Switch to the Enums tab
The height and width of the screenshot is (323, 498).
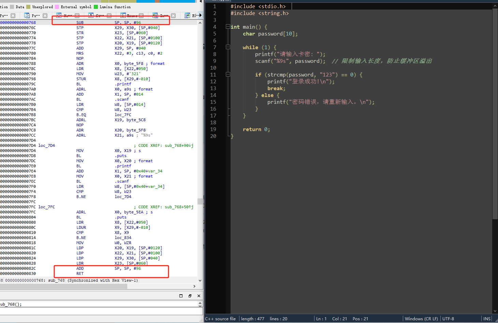tap(132, 16)
